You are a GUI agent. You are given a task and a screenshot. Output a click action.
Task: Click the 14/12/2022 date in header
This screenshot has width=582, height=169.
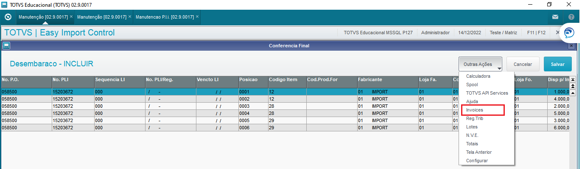pos(470,33)
